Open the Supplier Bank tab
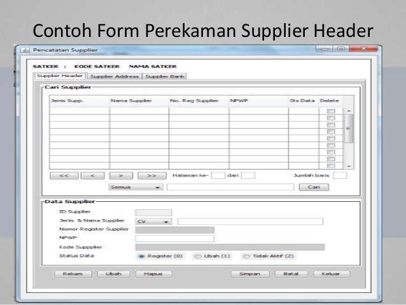 click(165, 76)
